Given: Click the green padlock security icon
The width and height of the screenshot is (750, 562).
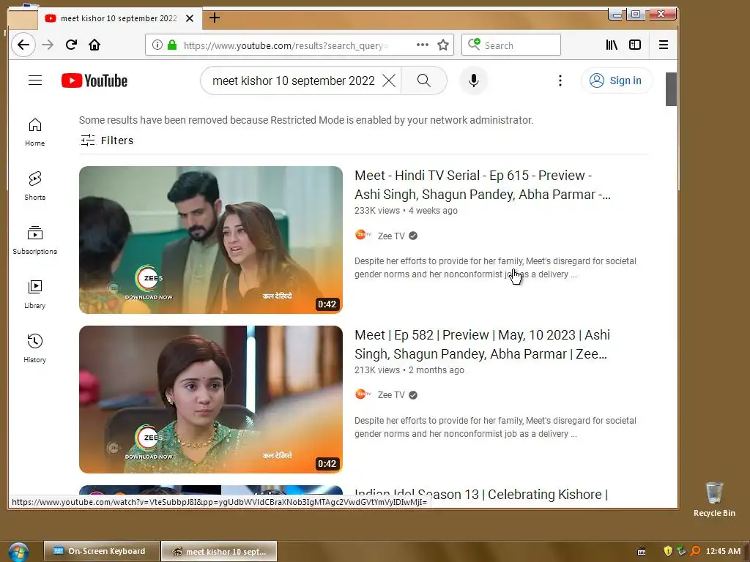Looking at the screenshot, I should pos(172,45).
